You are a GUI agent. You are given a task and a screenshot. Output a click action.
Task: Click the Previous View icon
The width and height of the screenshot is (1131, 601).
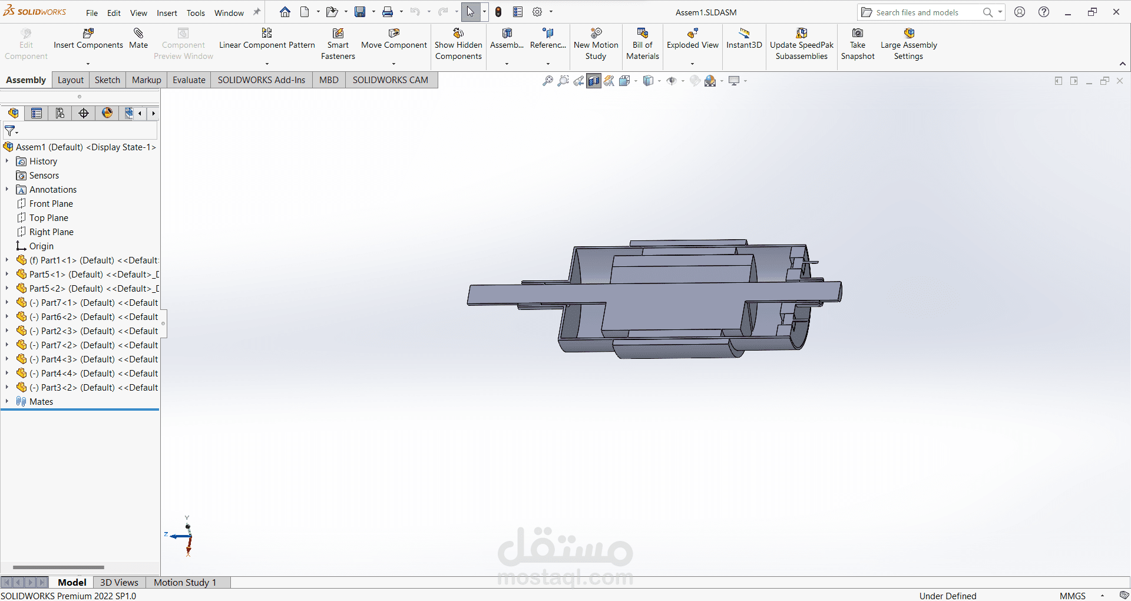tap(578, 81)
